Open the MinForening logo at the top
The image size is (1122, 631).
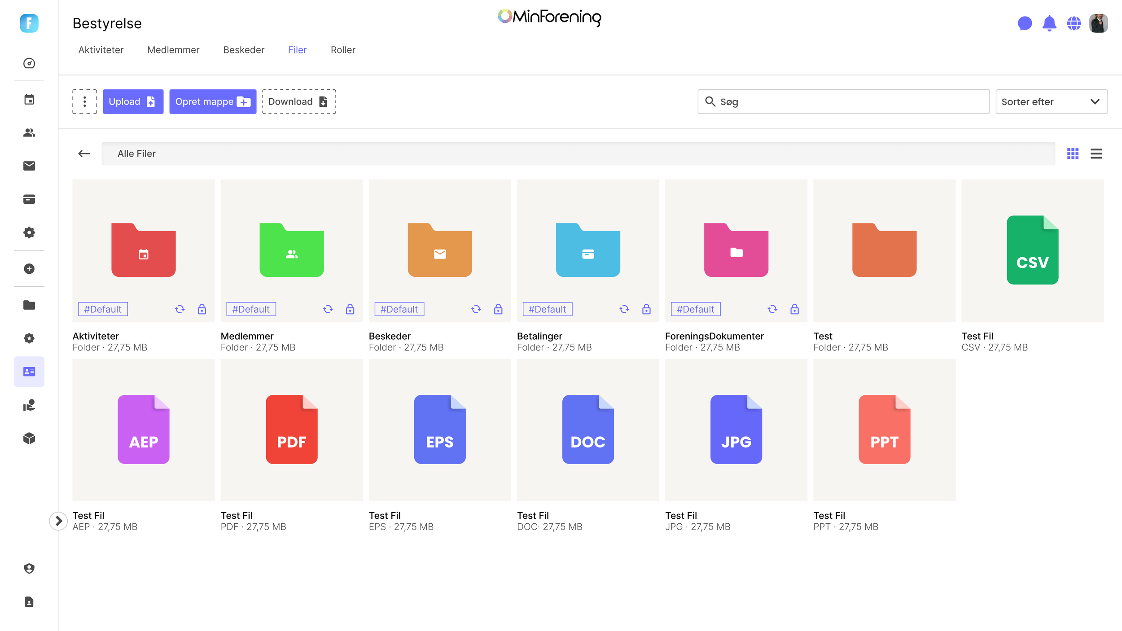(548, 18)
